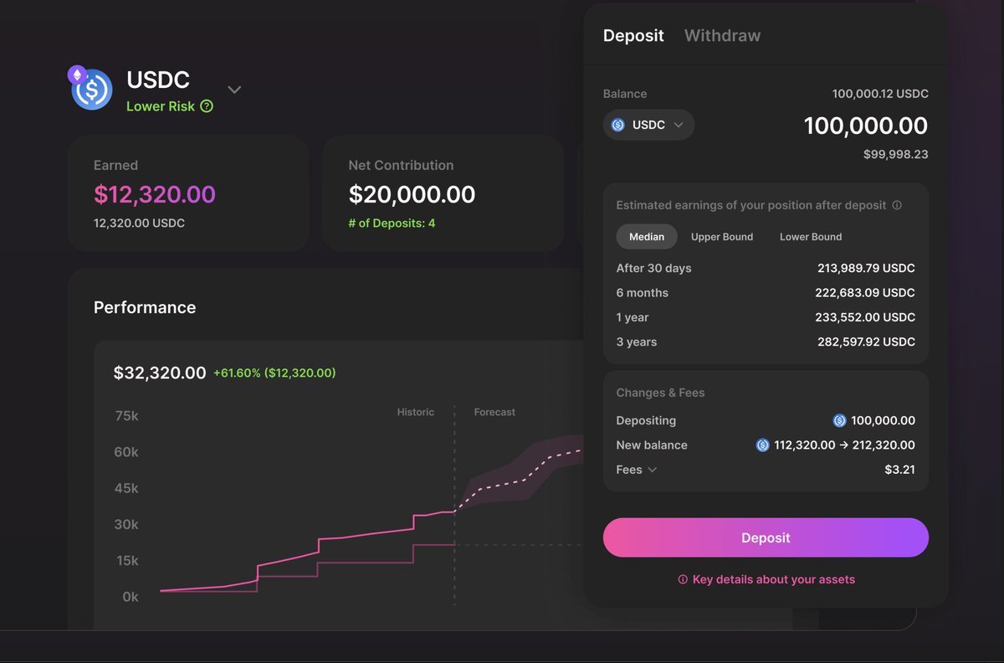Click the 100,000.00 amount input field
The image size is (1004, 663).
(865, 126)
